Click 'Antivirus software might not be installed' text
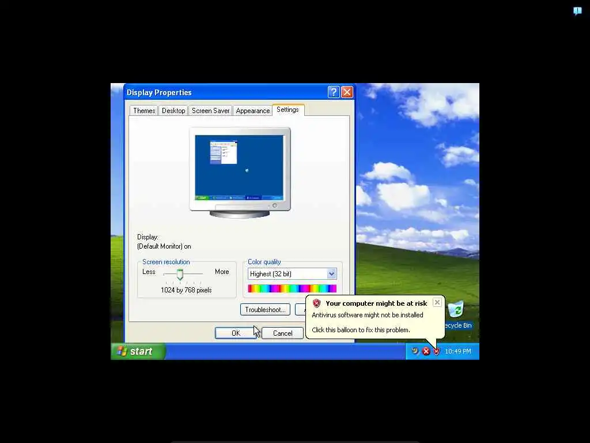Viewport: 590px width, 443px height. click(x=368, y=315)
